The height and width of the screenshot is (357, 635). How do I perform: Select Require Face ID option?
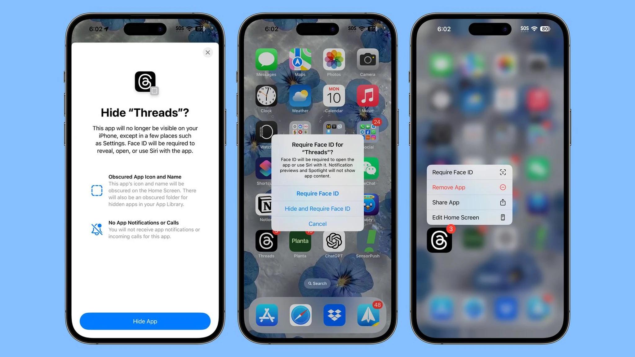pyautogui.click(x=317, y=193)
